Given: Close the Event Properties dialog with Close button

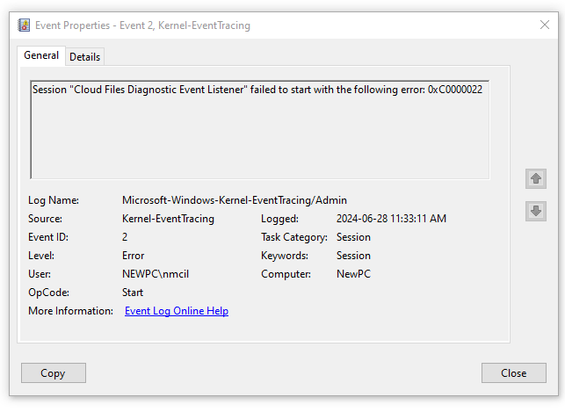Looking at the screenshot, I should [x=514, y=372].
